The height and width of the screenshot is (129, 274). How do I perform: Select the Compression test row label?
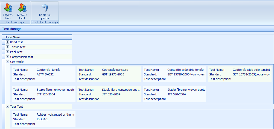point(22,57)
